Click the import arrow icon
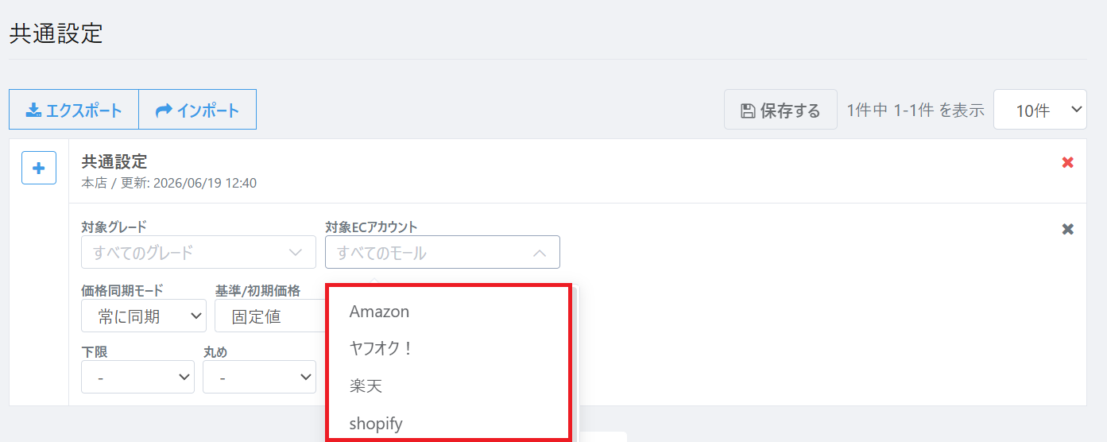The height and width of the screenshot is (442, 1107). [164, 110]
